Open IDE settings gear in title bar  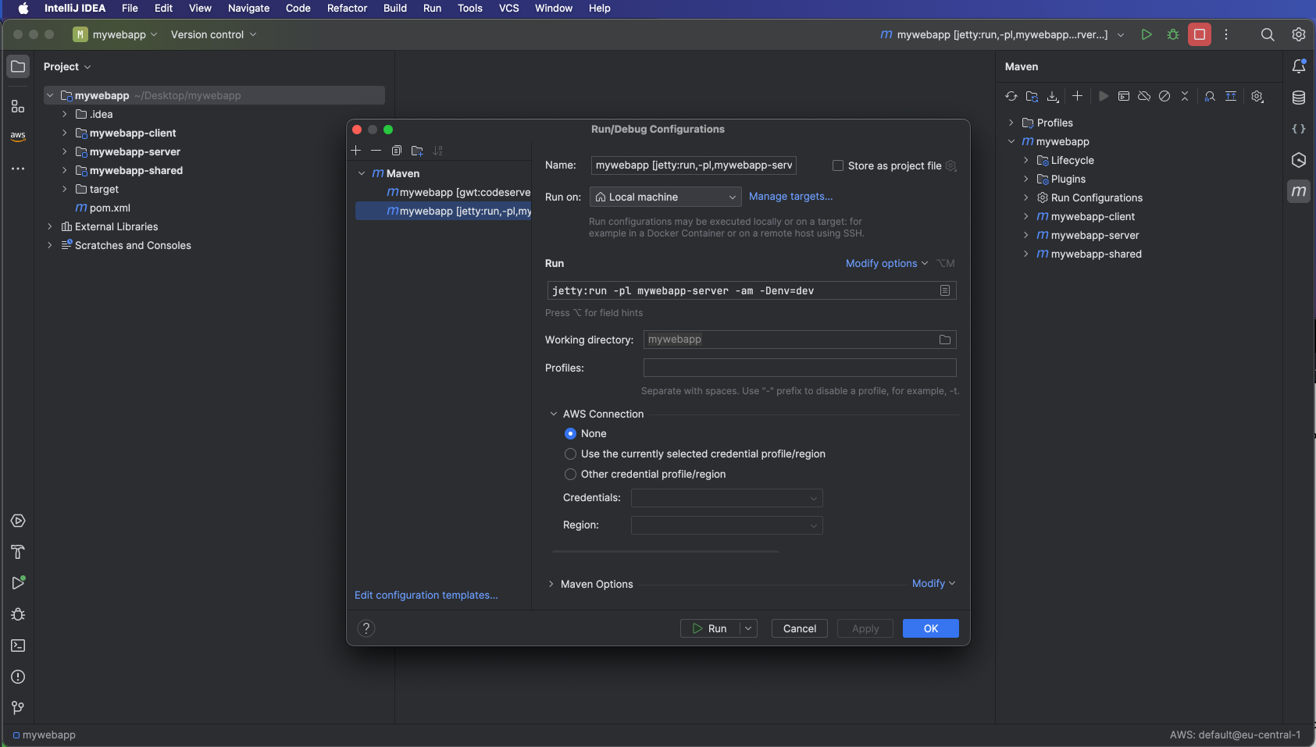(1298, 34)
